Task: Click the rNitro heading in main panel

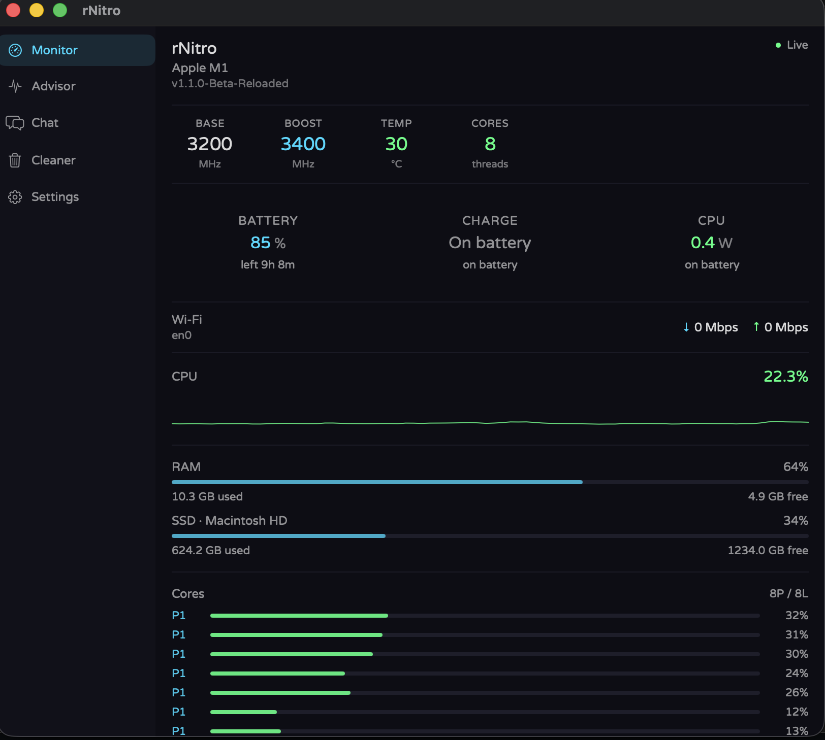Action: click(x=194, y=49)
